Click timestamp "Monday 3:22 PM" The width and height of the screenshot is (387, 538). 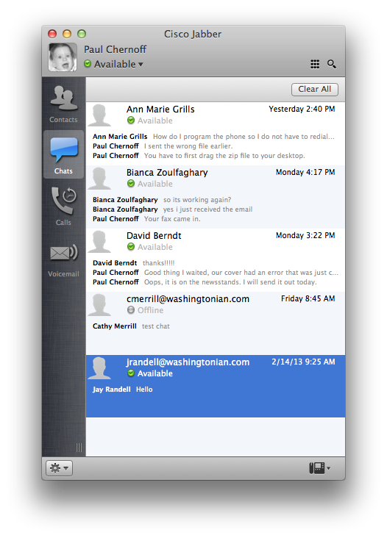[305, 235]
